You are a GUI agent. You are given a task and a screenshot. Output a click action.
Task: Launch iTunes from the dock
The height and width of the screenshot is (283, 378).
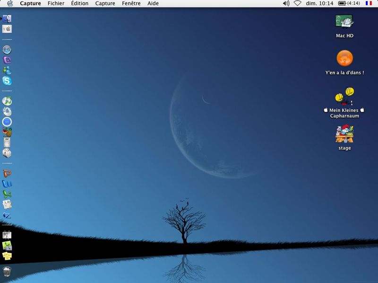click(7, 101)
